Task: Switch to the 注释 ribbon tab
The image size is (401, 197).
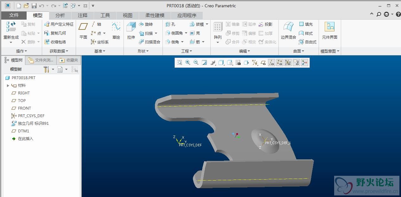Action: coord(83,15)
